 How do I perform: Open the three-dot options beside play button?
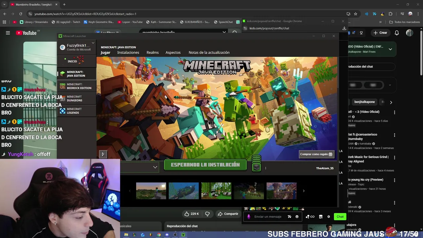click(266, 168)
